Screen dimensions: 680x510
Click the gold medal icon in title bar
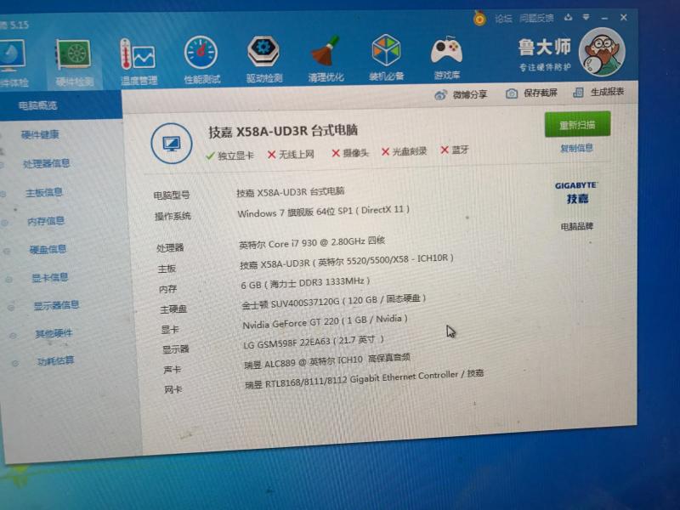coord(479,18)
